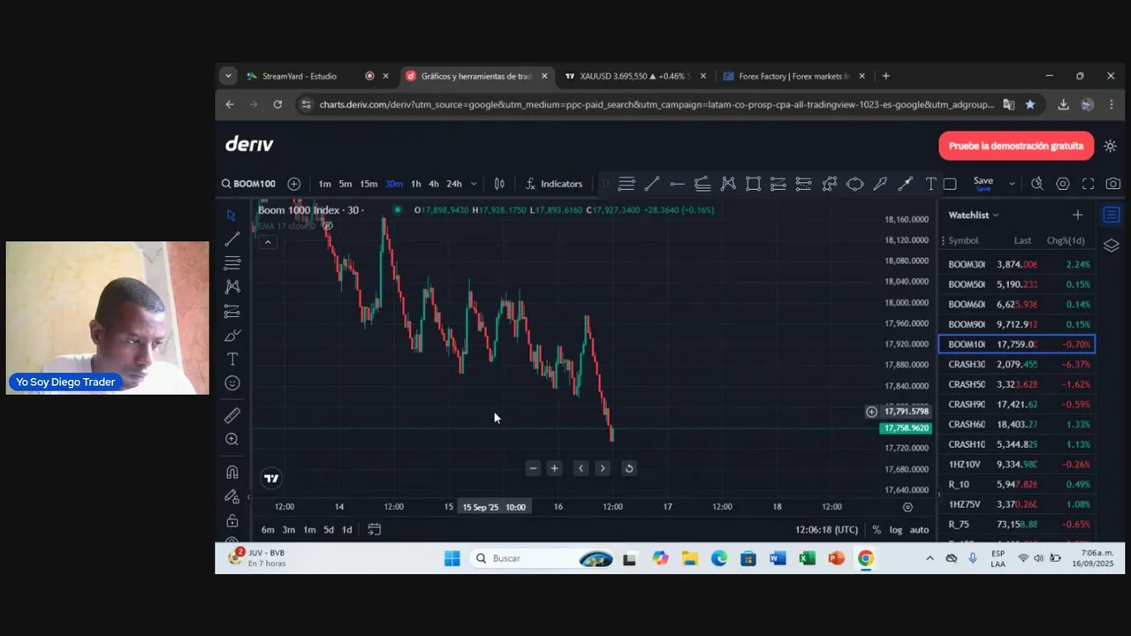The width and height of the screenshot is (1131, 636).
Task: Expand the Save menu arrow
Action: (x=1012, y=184)
